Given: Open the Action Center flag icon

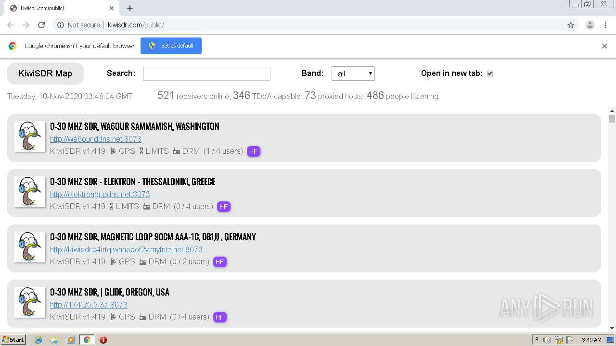Looking at the screenshot, I should tap(570, 340).
